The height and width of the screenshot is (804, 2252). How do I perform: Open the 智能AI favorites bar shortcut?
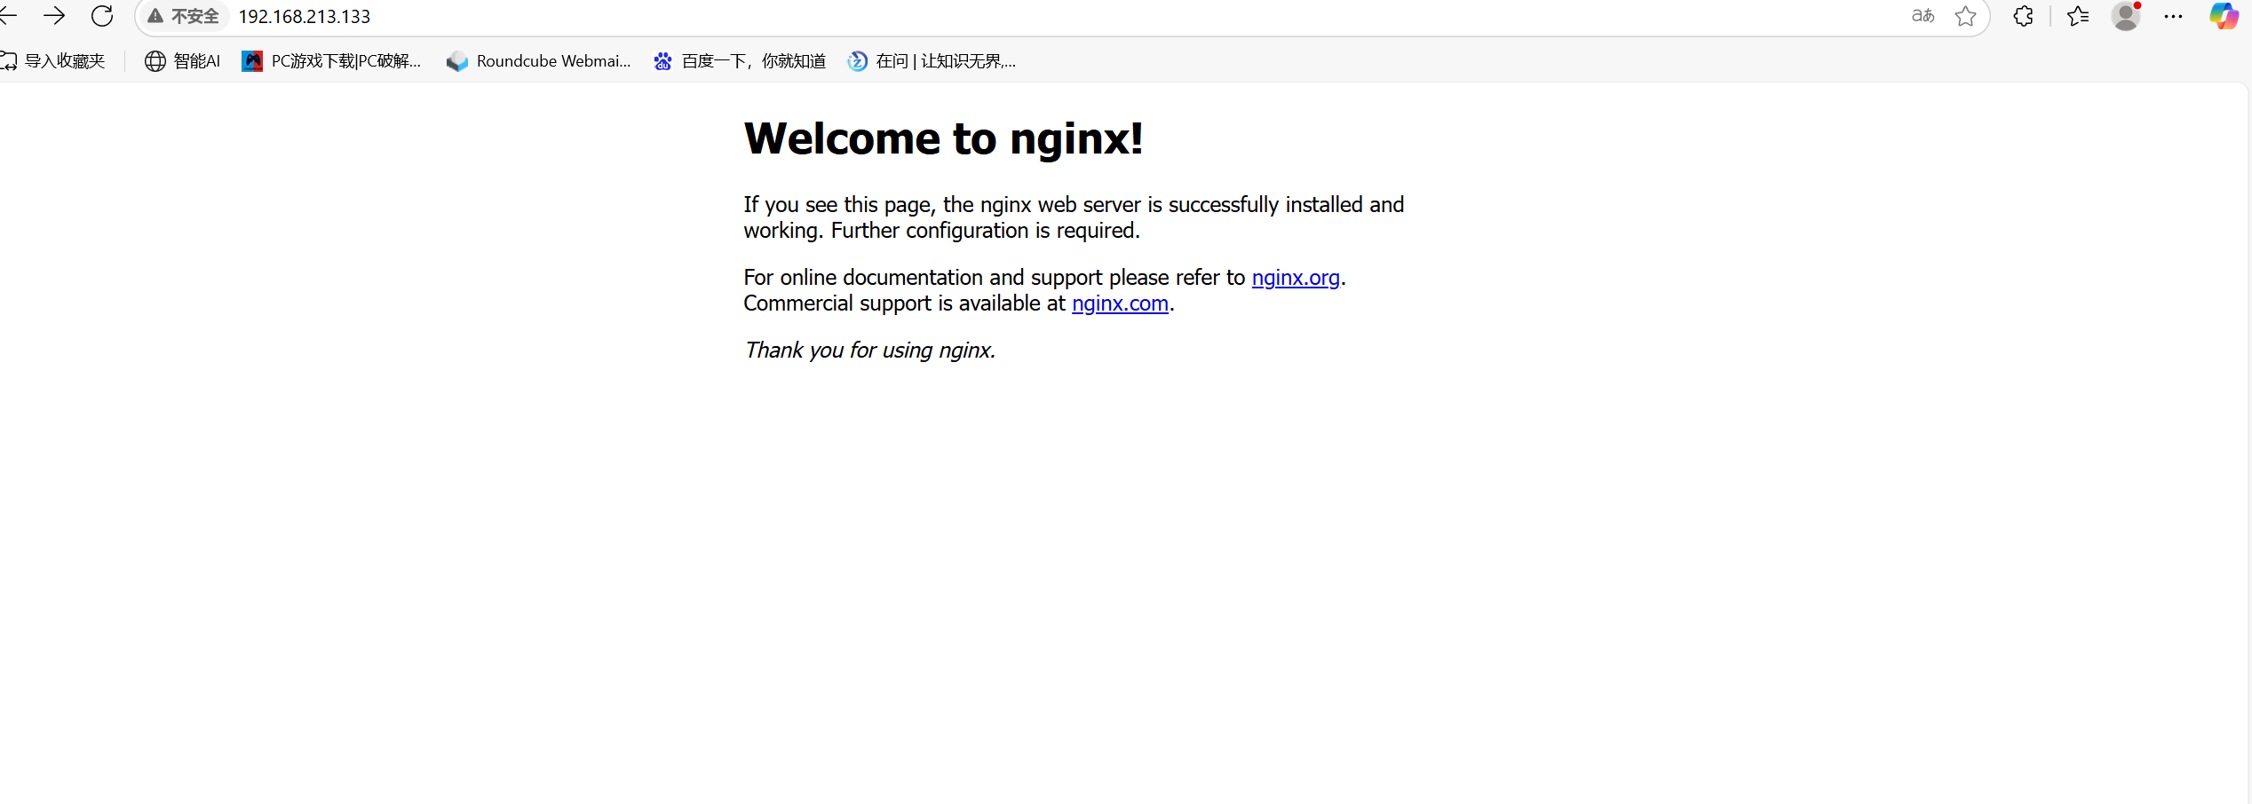click(181, 60)
